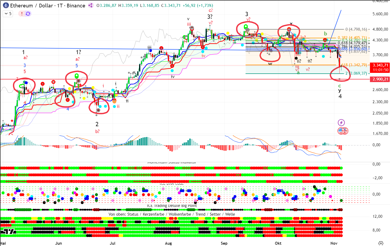Click the purple refresh arrows icon

28,14
